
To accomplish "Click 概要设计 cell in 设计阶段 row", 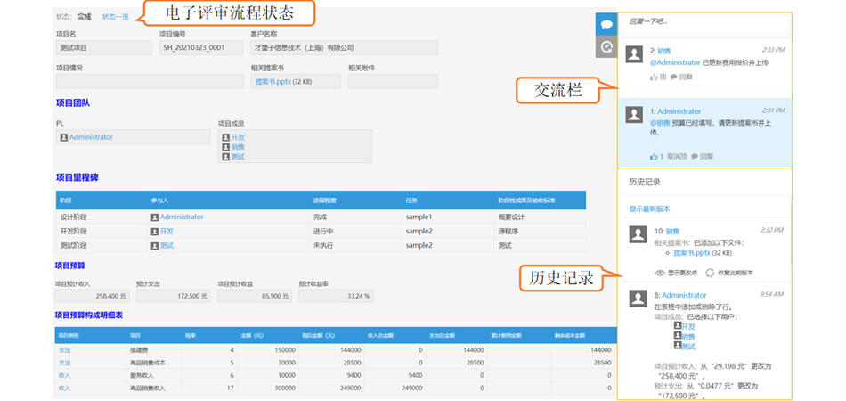I will 511,217.
